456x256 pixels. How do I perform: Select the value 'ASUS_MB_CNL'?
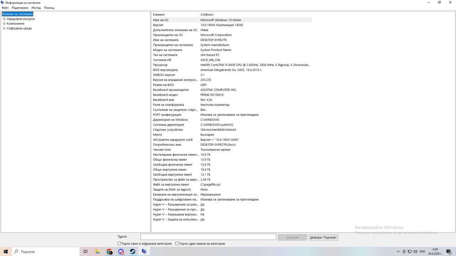click(x=210, y=60)
